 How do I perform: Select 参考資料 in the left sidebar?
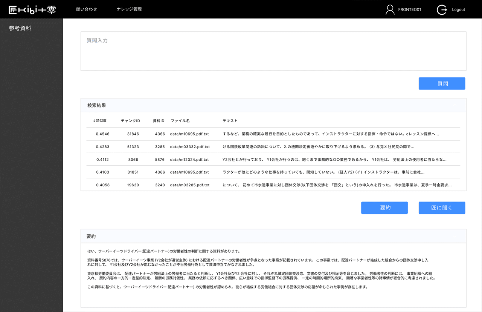19,28
